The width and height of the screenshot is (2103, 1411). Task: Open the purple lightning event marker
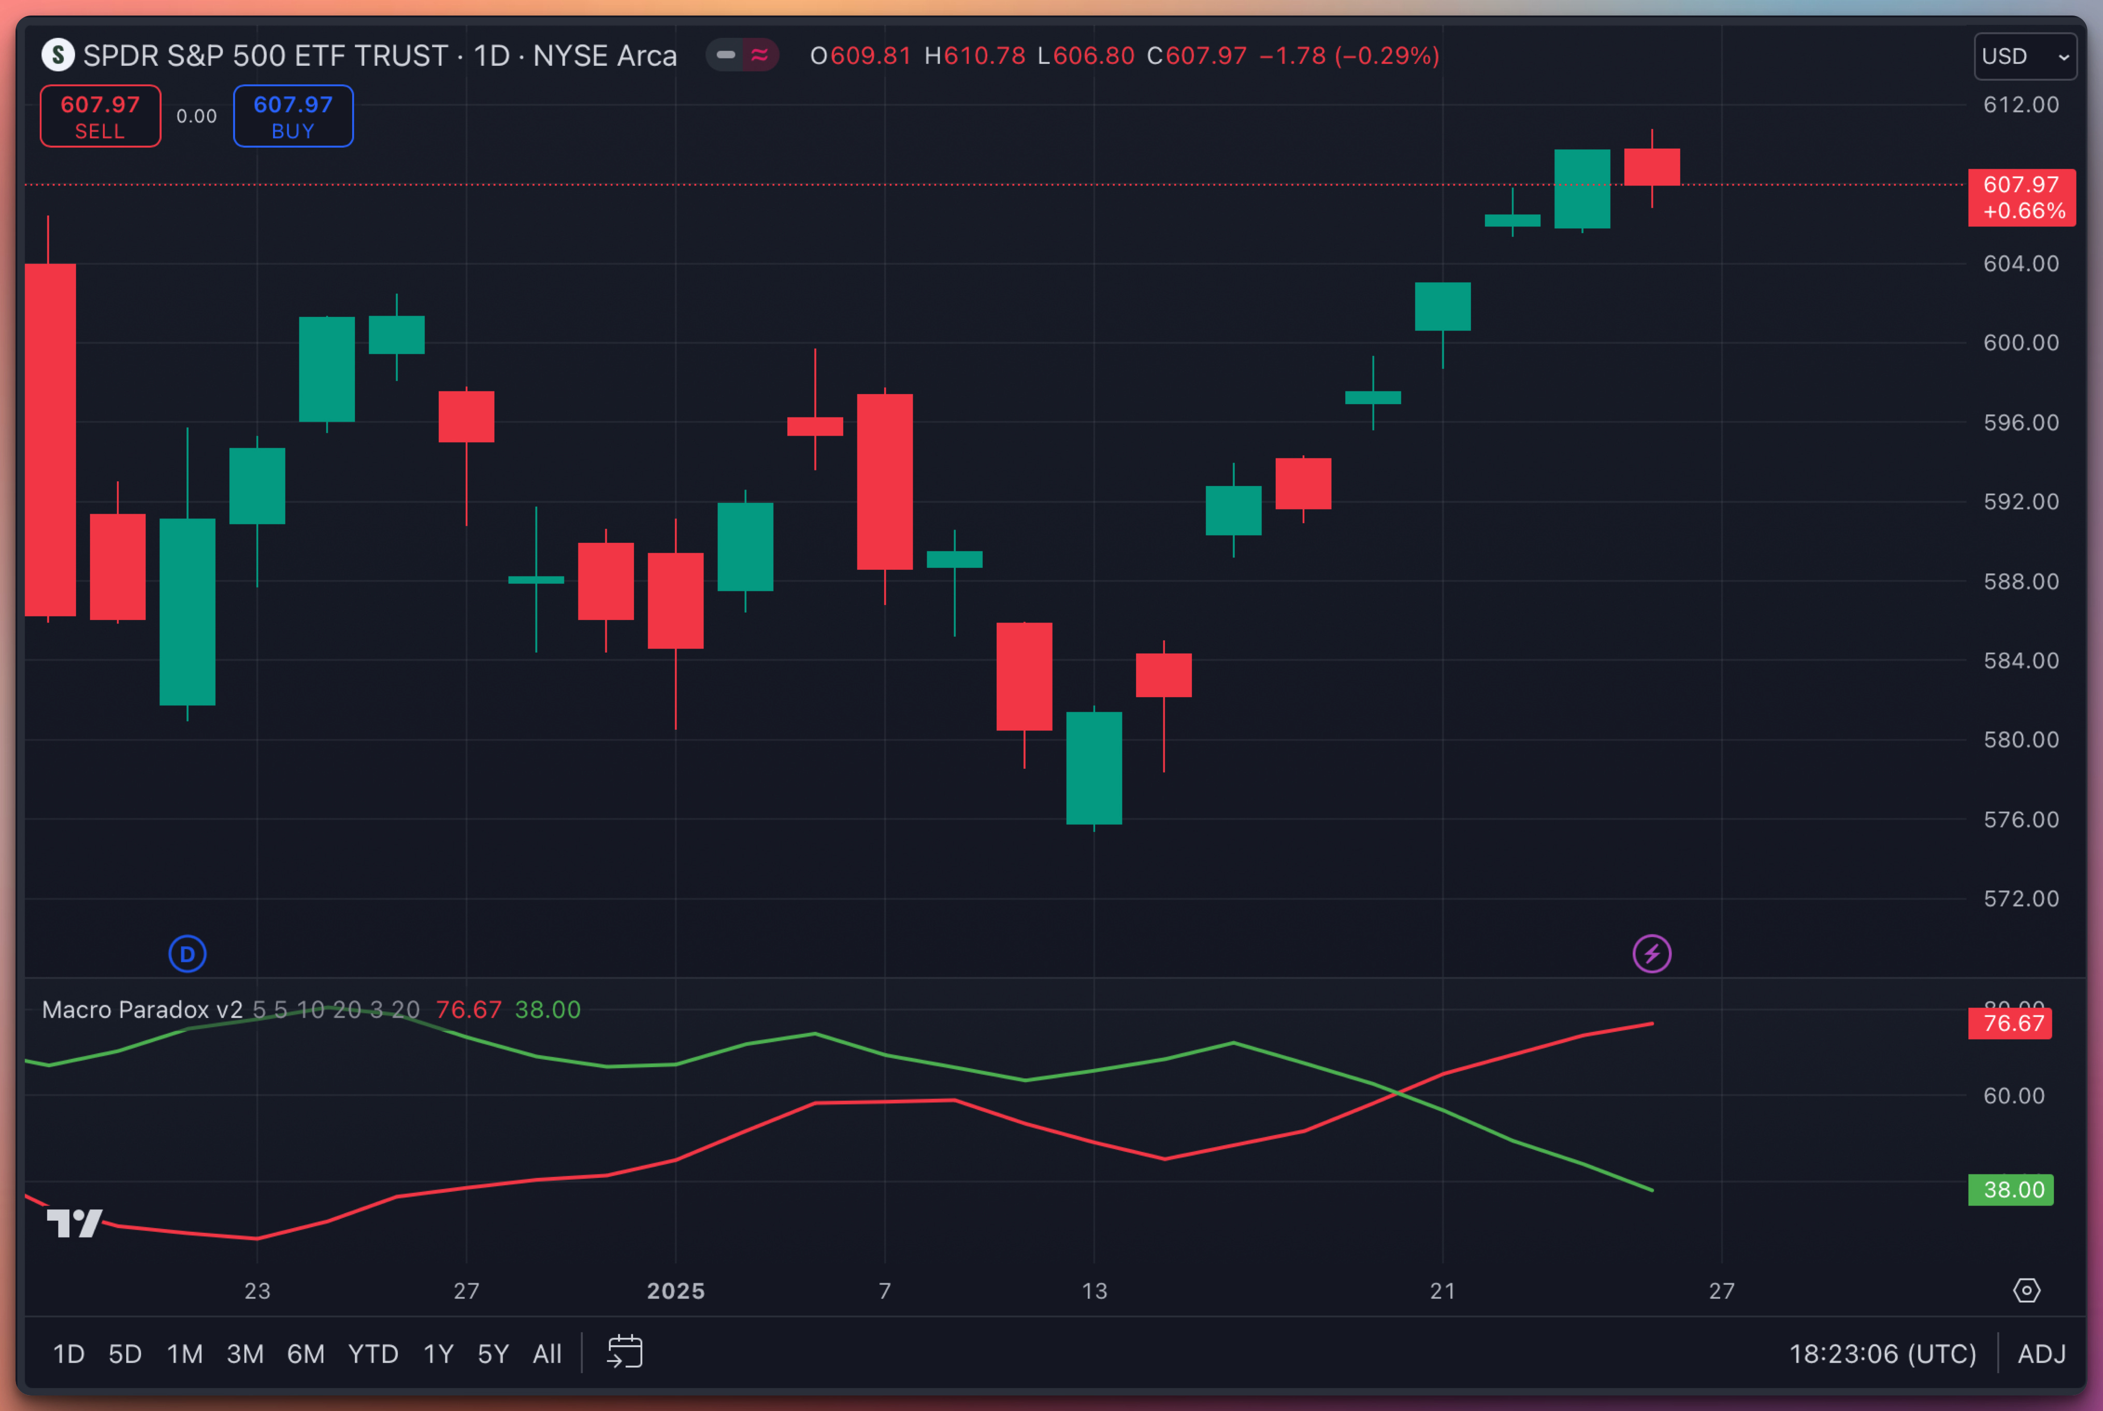[1652, 954]
